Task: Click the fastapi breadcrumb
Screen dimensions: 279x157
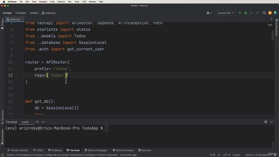Action: [7, 13]
